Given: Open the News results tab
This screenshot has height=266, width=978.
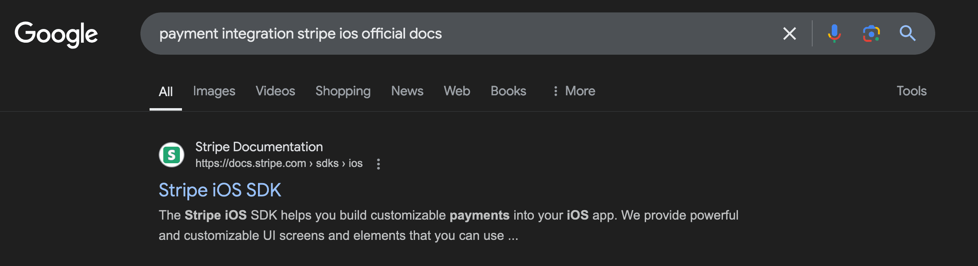Looking at the screenshot, I should 407,91.
